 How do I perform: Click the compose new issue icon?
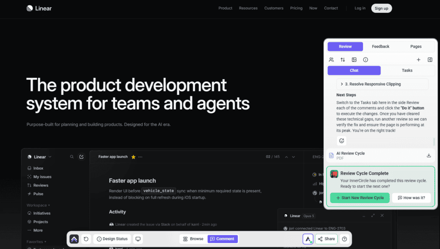click(x=81, y=157)
